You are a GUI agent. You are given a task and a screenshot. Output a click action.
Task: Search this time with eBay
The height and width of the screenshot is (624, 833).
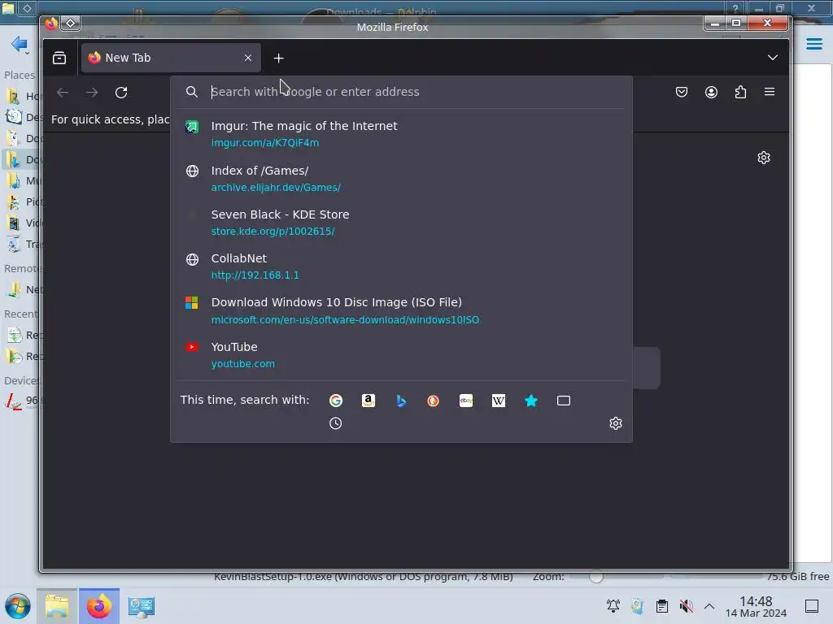pos(466,401)
